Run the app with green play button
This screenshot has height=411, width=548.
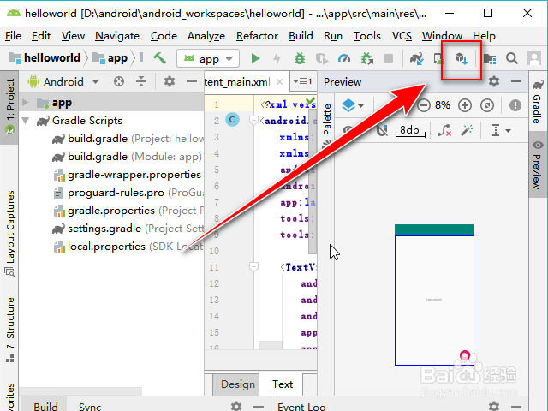(x=255, y=58)
